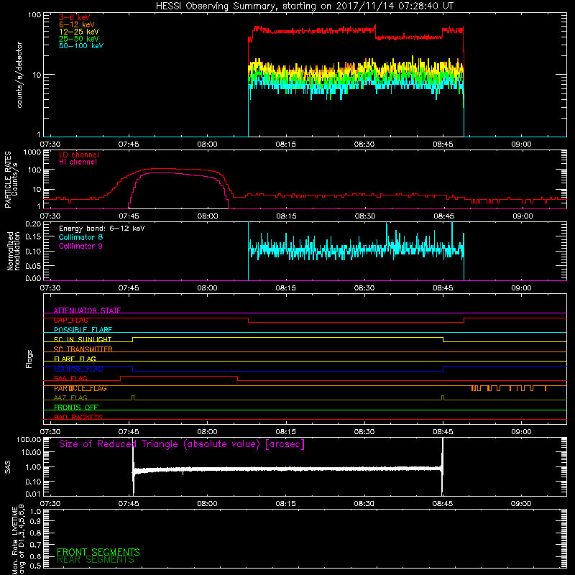This screenshot has height=575, width=575.
Task: Click the 'Energy band: 6-12 keV' label
Action: coord(101,229)
